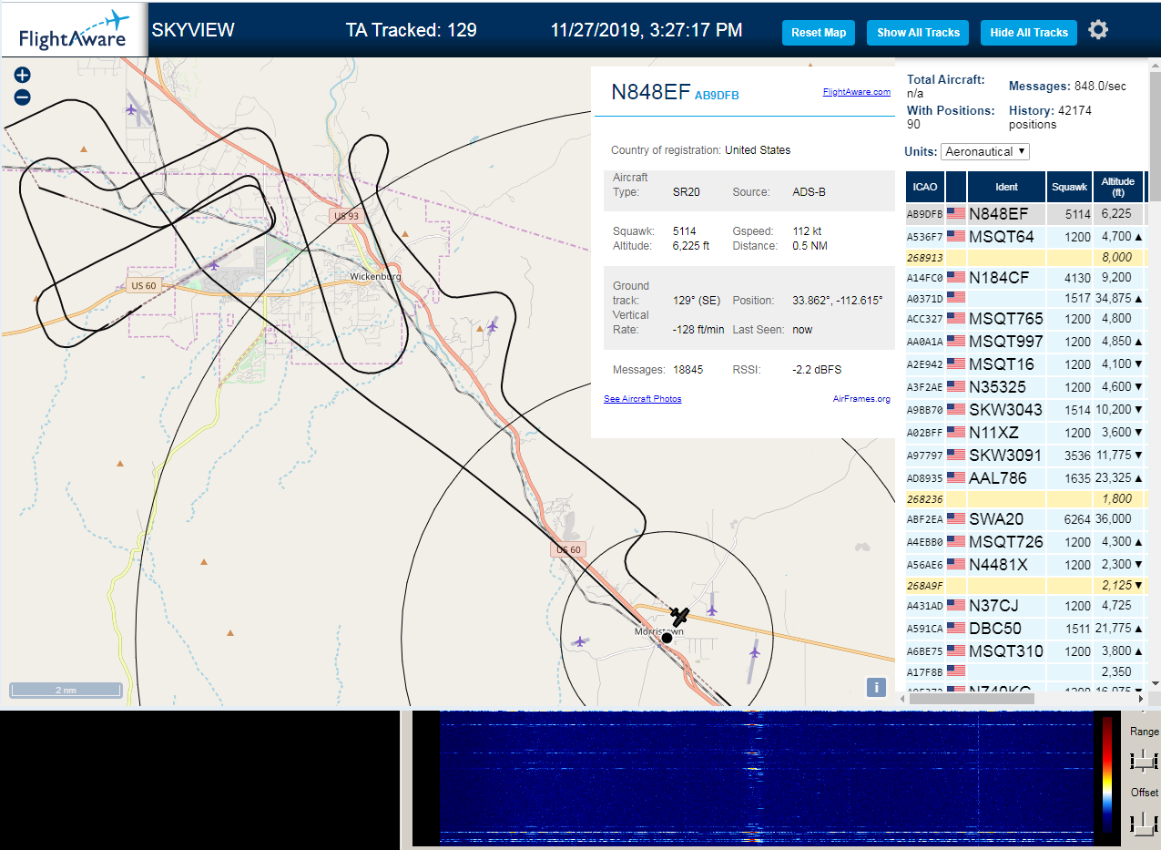Click the flag icon beside N37CJ
Viewport: 1161px width, 850px height.
click(956, 606)
